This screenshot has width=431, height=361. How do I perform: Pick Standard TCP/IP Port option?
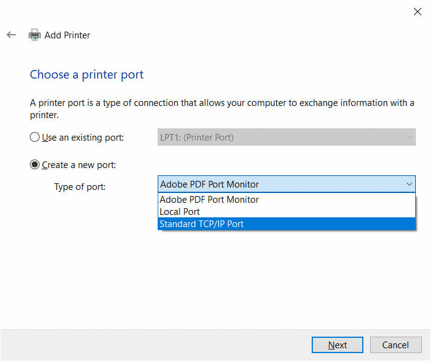286,224
